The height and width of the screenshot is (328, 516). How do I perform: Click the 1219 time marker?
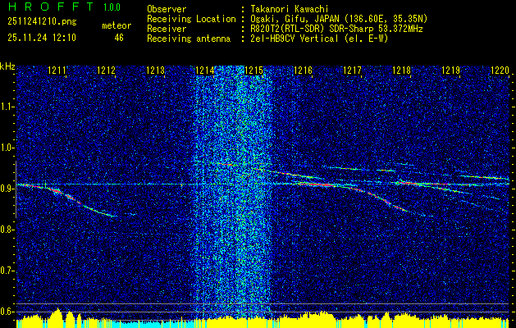tap(450, 71)
